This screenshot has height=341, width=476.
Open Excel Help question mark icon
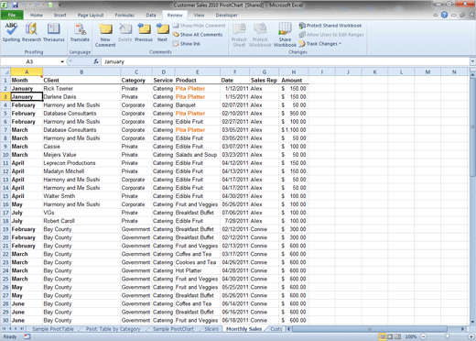pyautogui.click(x=445, y=15)
